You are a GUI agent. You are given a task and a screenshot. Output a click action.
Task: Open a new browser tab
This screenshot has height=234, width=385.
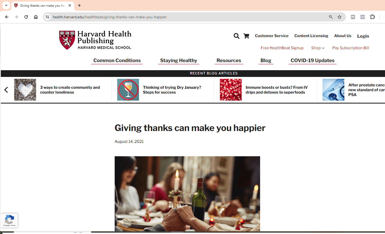coord(79,5)
